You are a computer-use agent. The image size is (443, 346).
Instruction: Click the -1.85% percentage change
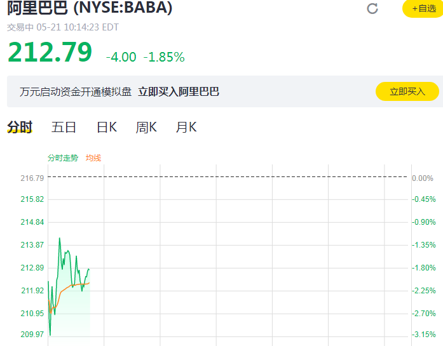pos(164,57)
